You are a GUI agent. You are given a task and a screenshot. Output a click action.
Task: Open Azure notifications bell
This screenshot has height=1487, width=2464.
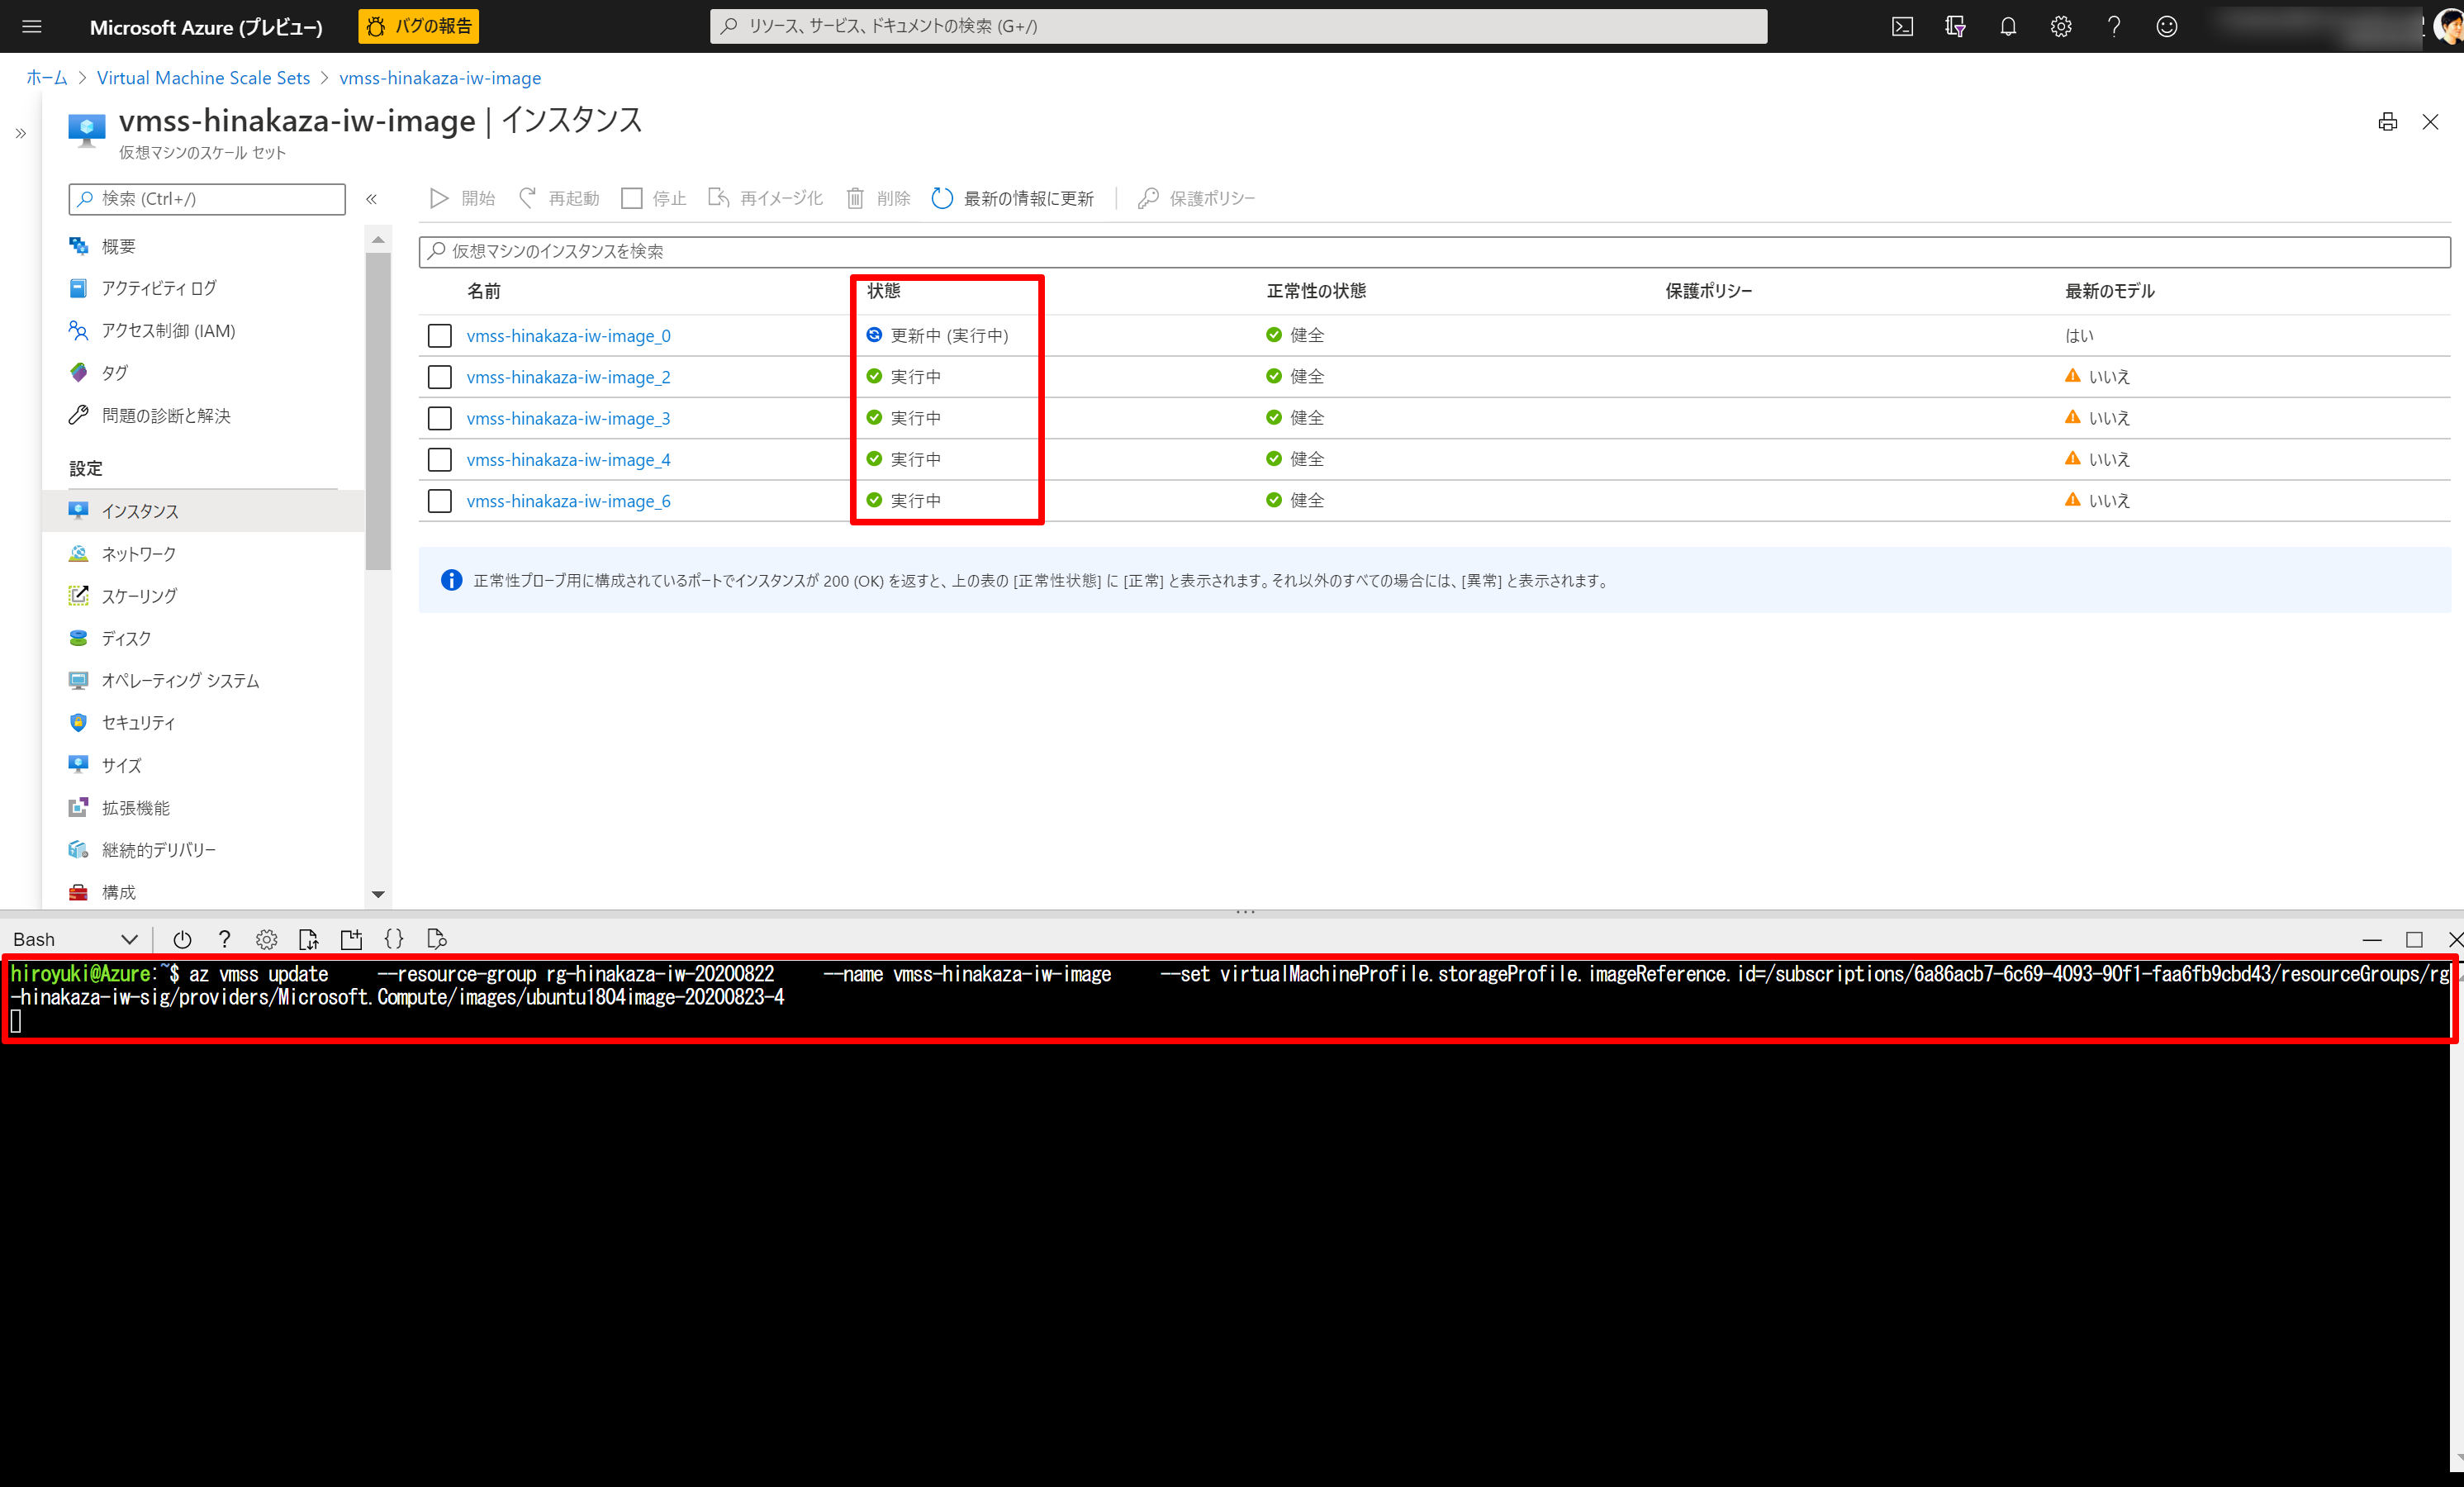tap(2007, 26)
